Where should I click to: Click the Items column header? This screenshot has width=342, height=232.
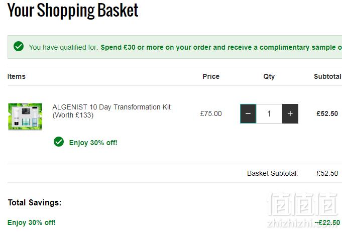[17, 76]
